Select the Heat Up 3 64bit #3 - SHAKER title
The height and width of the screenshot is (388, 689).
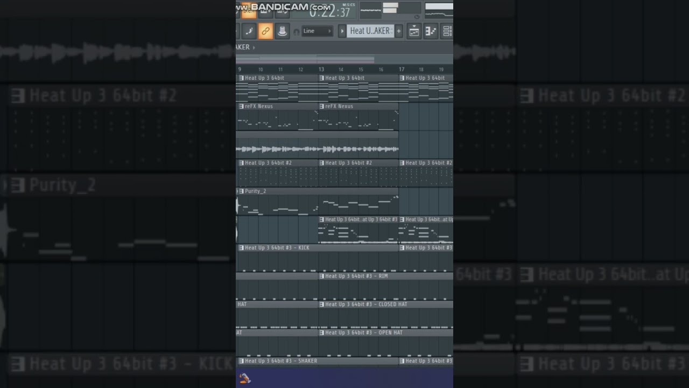pos(281,361)
